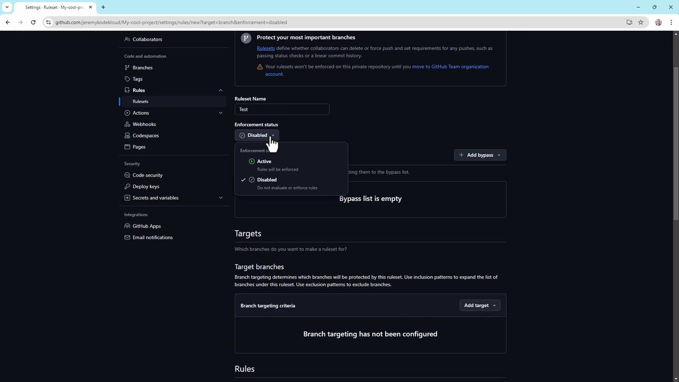This screenshot has height=382, width=679.
Task: Open Webhooks via its sidebar icon
Action: (127, 124)
